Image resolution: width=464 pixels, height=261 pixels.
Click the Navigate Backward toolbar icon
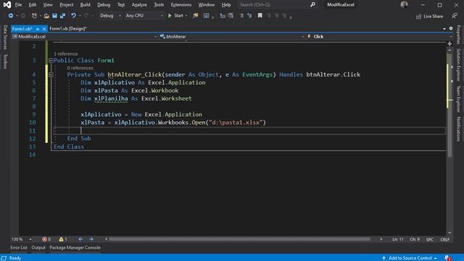tap(11, 16)
